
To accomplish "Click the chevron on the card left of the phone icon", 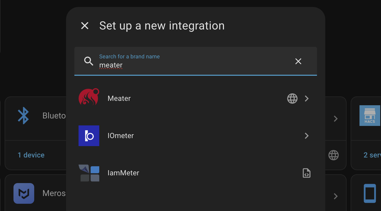I will click(x=336, y=196).
